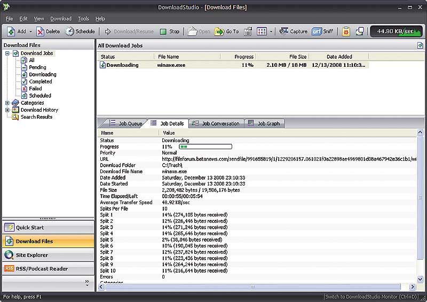Click the refresh icon at All Download Jobs header

(420, 45)
